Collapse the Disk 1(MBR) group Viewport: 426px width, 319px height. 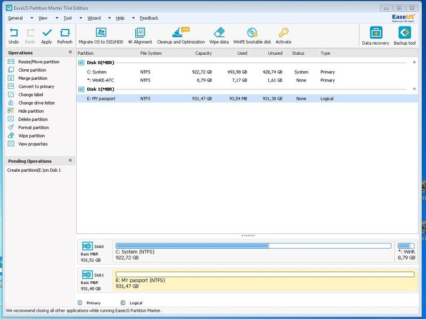coord(414,89)
